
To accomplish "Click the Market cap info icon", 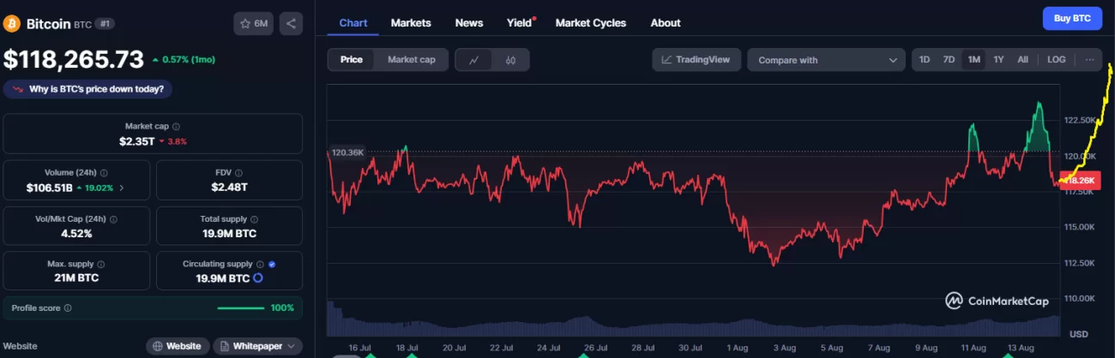I will tap(176, 126).
